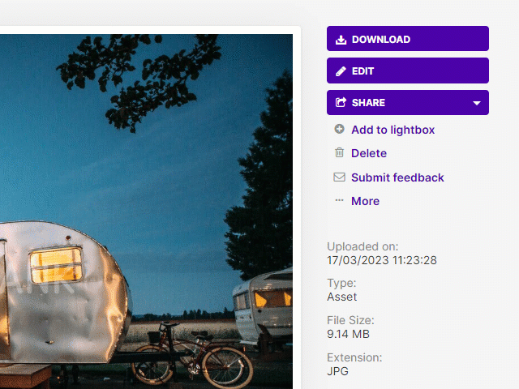
Task: Select the Add to lightbox link
Action: 392,130
